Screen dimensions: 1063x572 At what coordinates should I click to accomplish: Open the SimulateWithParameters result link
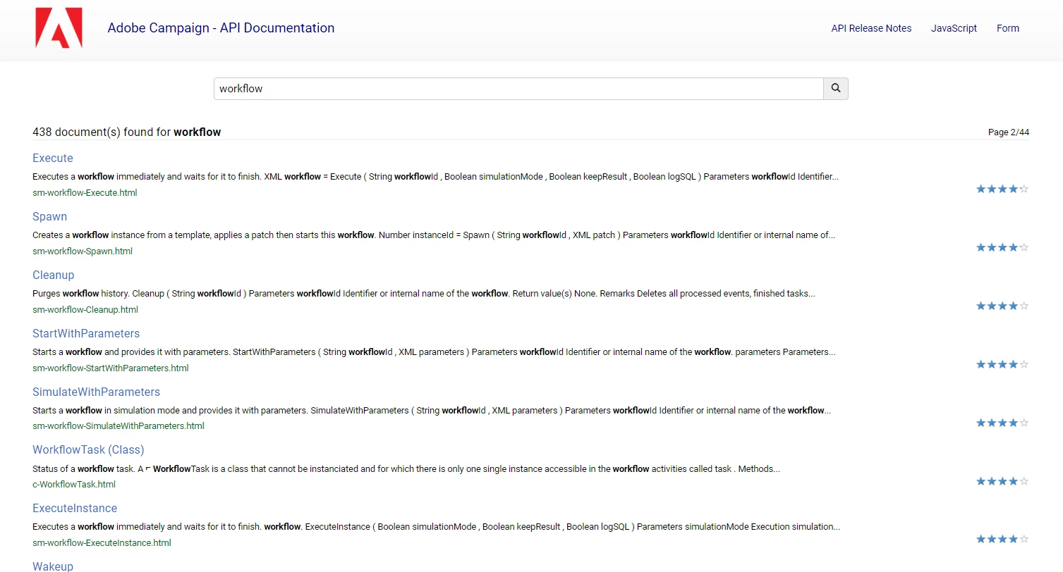tap(96, 392)
